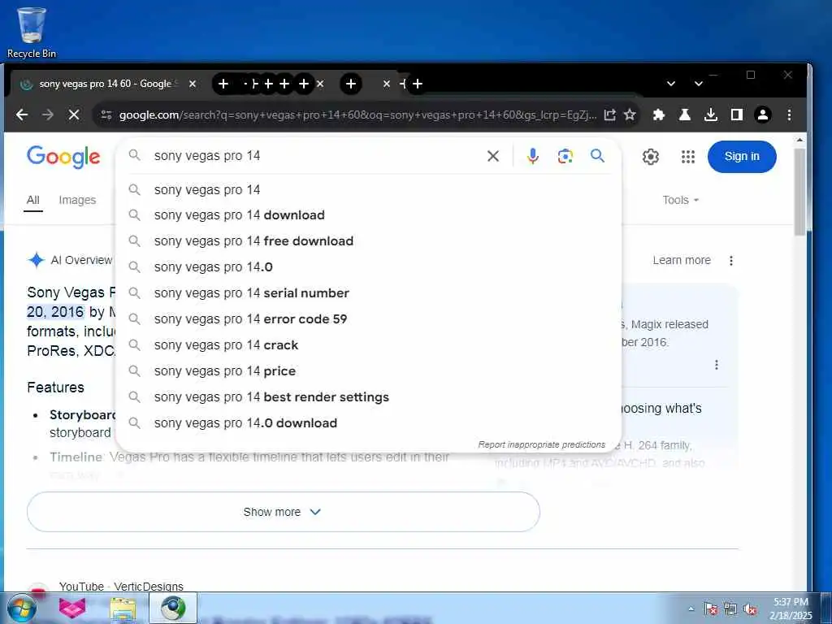Open Google quick settings gear
Image resolution: width=832 pixels, height=624 pixels.
tap(651, 157)
